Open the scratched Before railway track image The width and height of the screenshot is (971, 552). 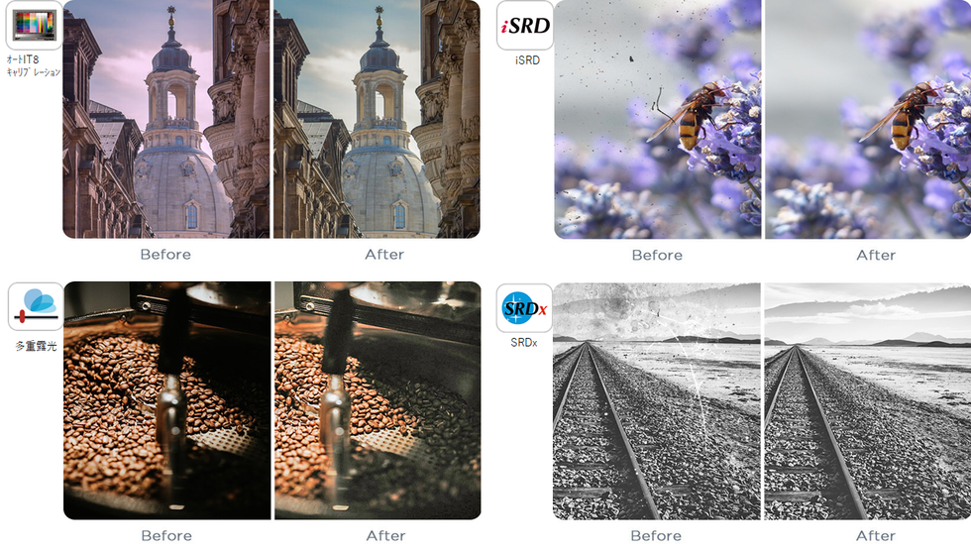[x=656, y=401]
